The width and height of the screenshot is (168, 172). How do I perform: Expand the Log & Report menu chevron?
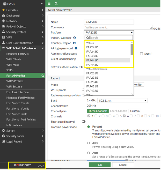click(43, 141)
